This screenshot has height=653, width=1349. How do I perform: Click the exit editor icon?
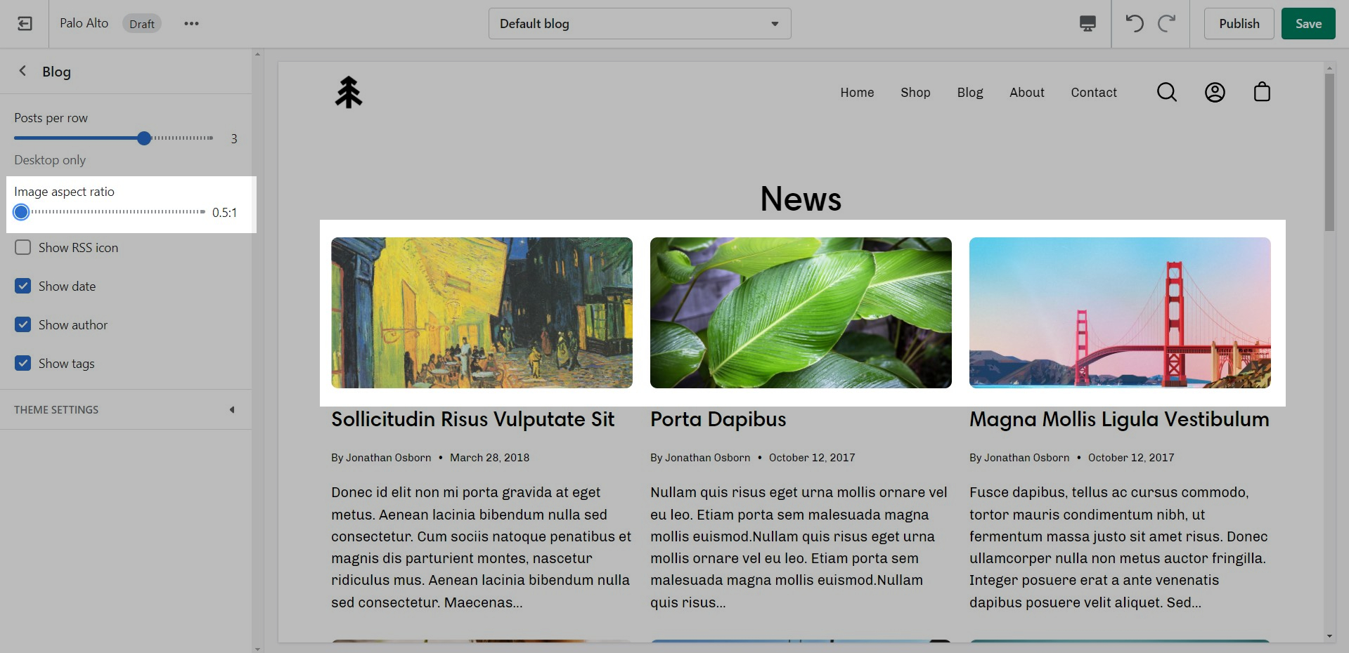(25, 24)
